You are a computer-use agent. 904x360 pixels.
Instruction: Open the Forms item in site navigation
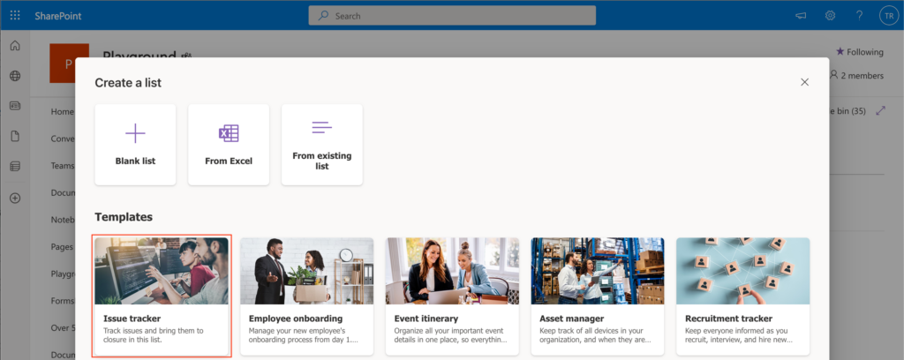63,300
